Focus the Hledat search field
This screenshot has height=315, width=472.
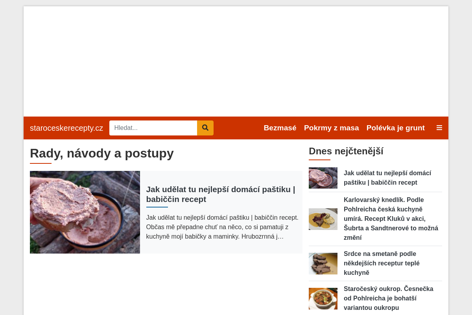click(x=153, y=128)
